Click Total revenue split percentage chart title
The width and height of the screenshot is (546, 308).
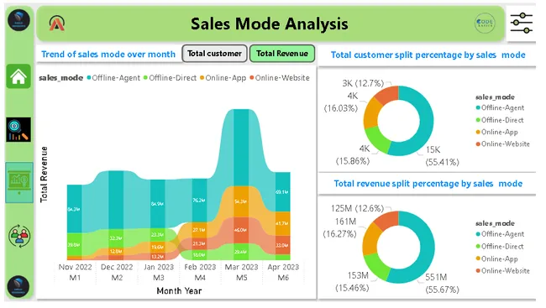click(x=428, y=184)
